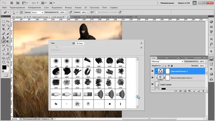Image resolution: width=215 pixels, height=121 pixels.
Task: Swap foreground and background colors
Action: pyautogui.click(x=8, y=66)
